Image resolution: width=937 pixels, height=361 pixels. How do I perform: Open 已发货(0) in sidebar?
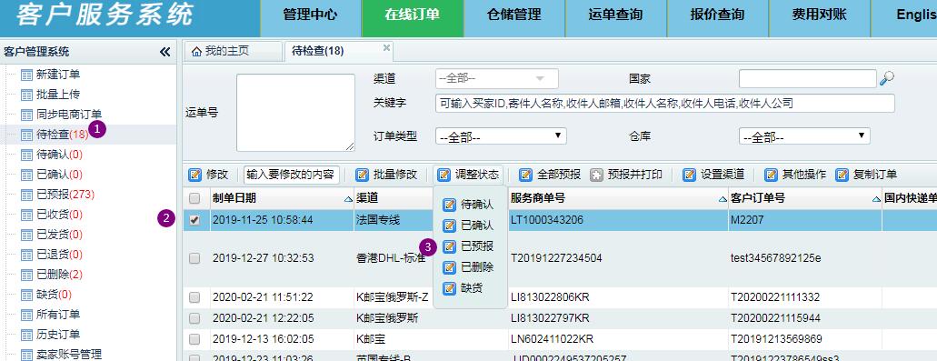(59, 235)
